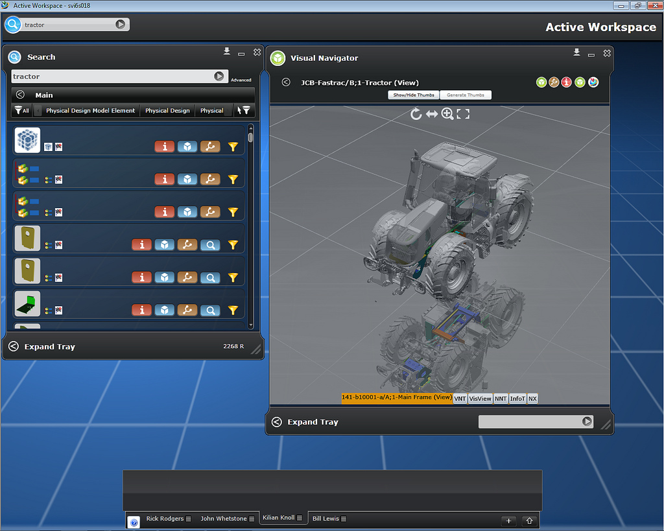
Task: Select the Physical Design Model Element filter tab
Action: [x=90, y=111]
